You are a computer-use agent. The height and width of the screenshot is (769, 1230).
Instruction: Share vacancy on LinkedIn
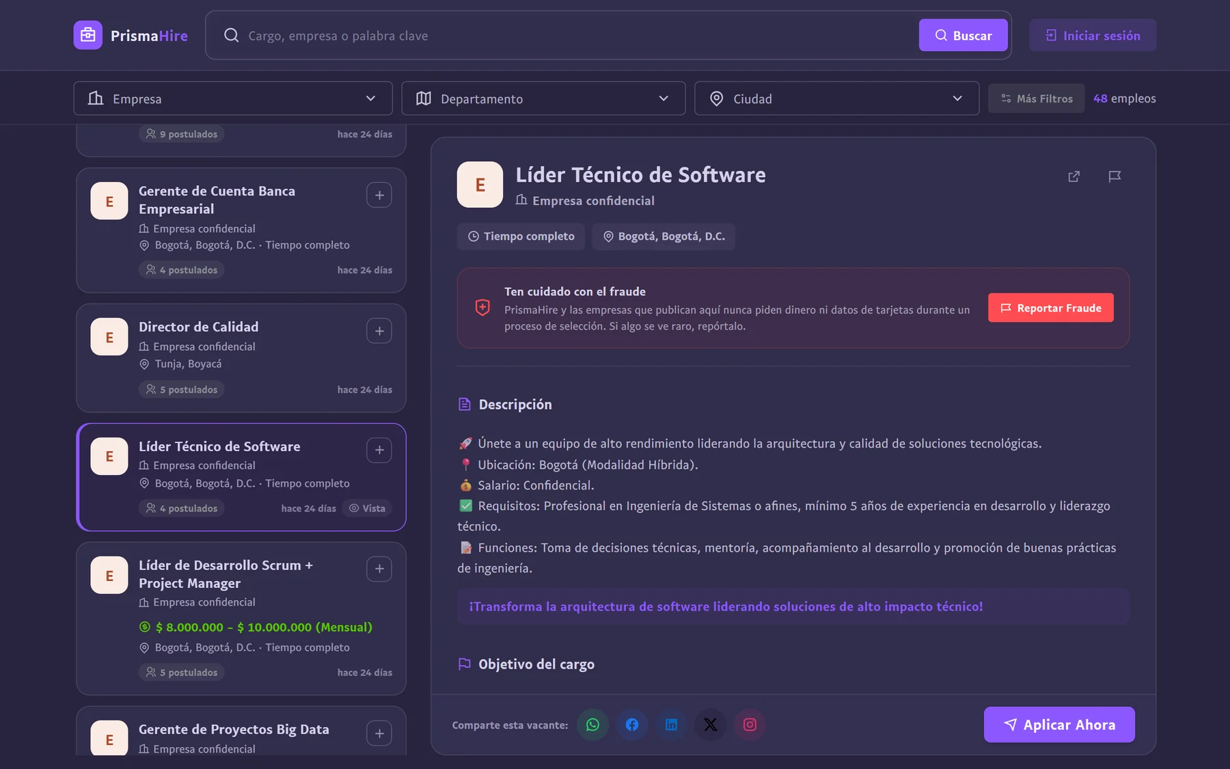click(x=671, y=725)
